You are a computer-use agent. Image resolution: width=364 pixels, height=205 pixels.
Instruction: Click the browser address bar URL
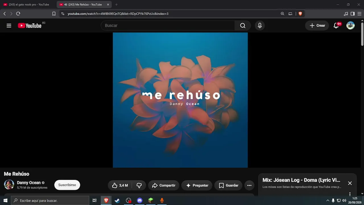click(x=118, y=14)
